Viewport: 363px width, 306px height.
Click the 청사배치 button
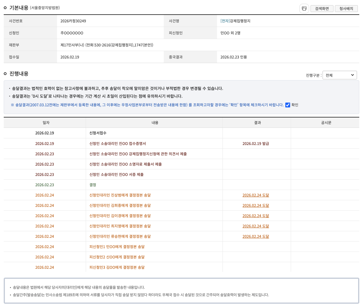pyautogui.click(x=346, y=9)
